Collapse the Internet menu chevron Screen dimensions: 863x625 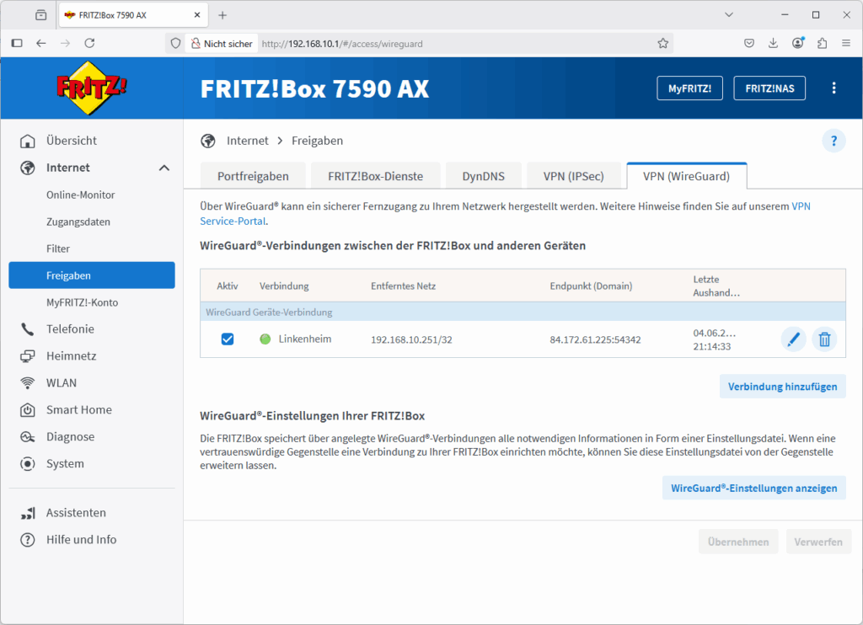pos(164,168)
